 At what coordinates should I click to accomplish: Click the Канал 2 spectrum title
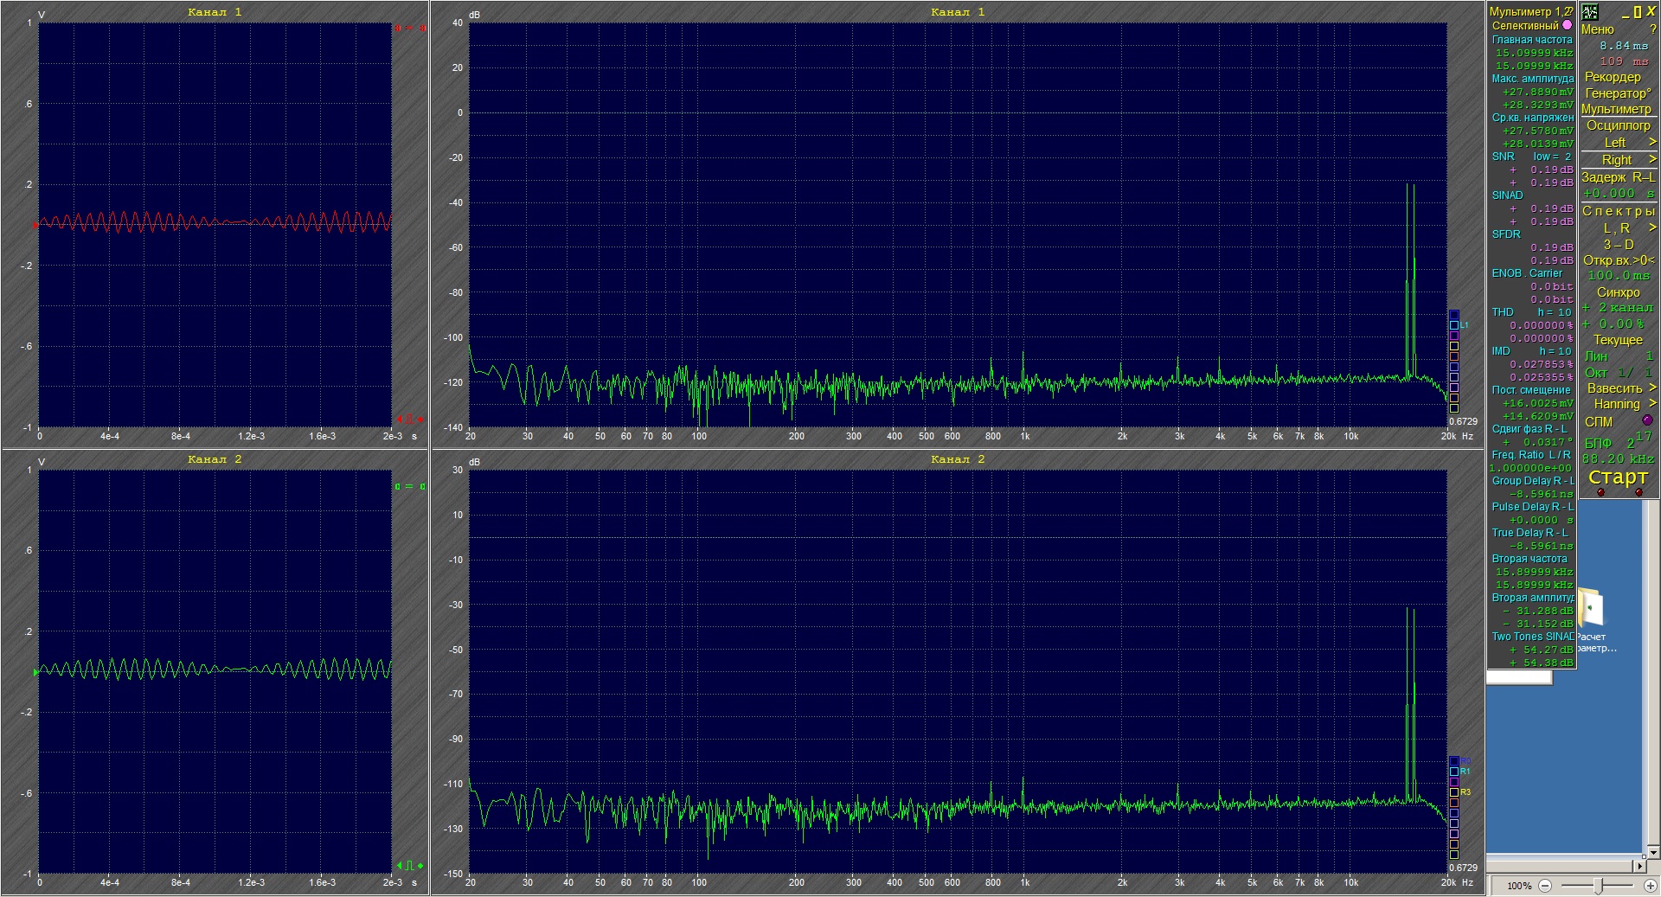tap(957, 459)
